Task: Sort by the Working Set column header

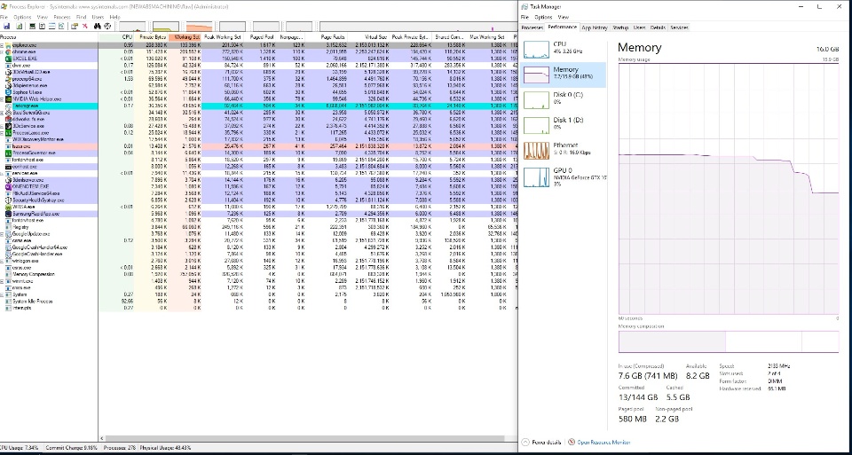Action: pos(185,37)
